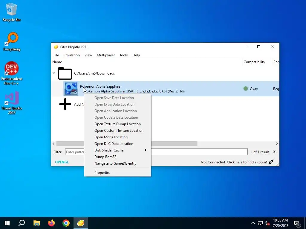Click the game list filter input field

(x=156, y=152)
